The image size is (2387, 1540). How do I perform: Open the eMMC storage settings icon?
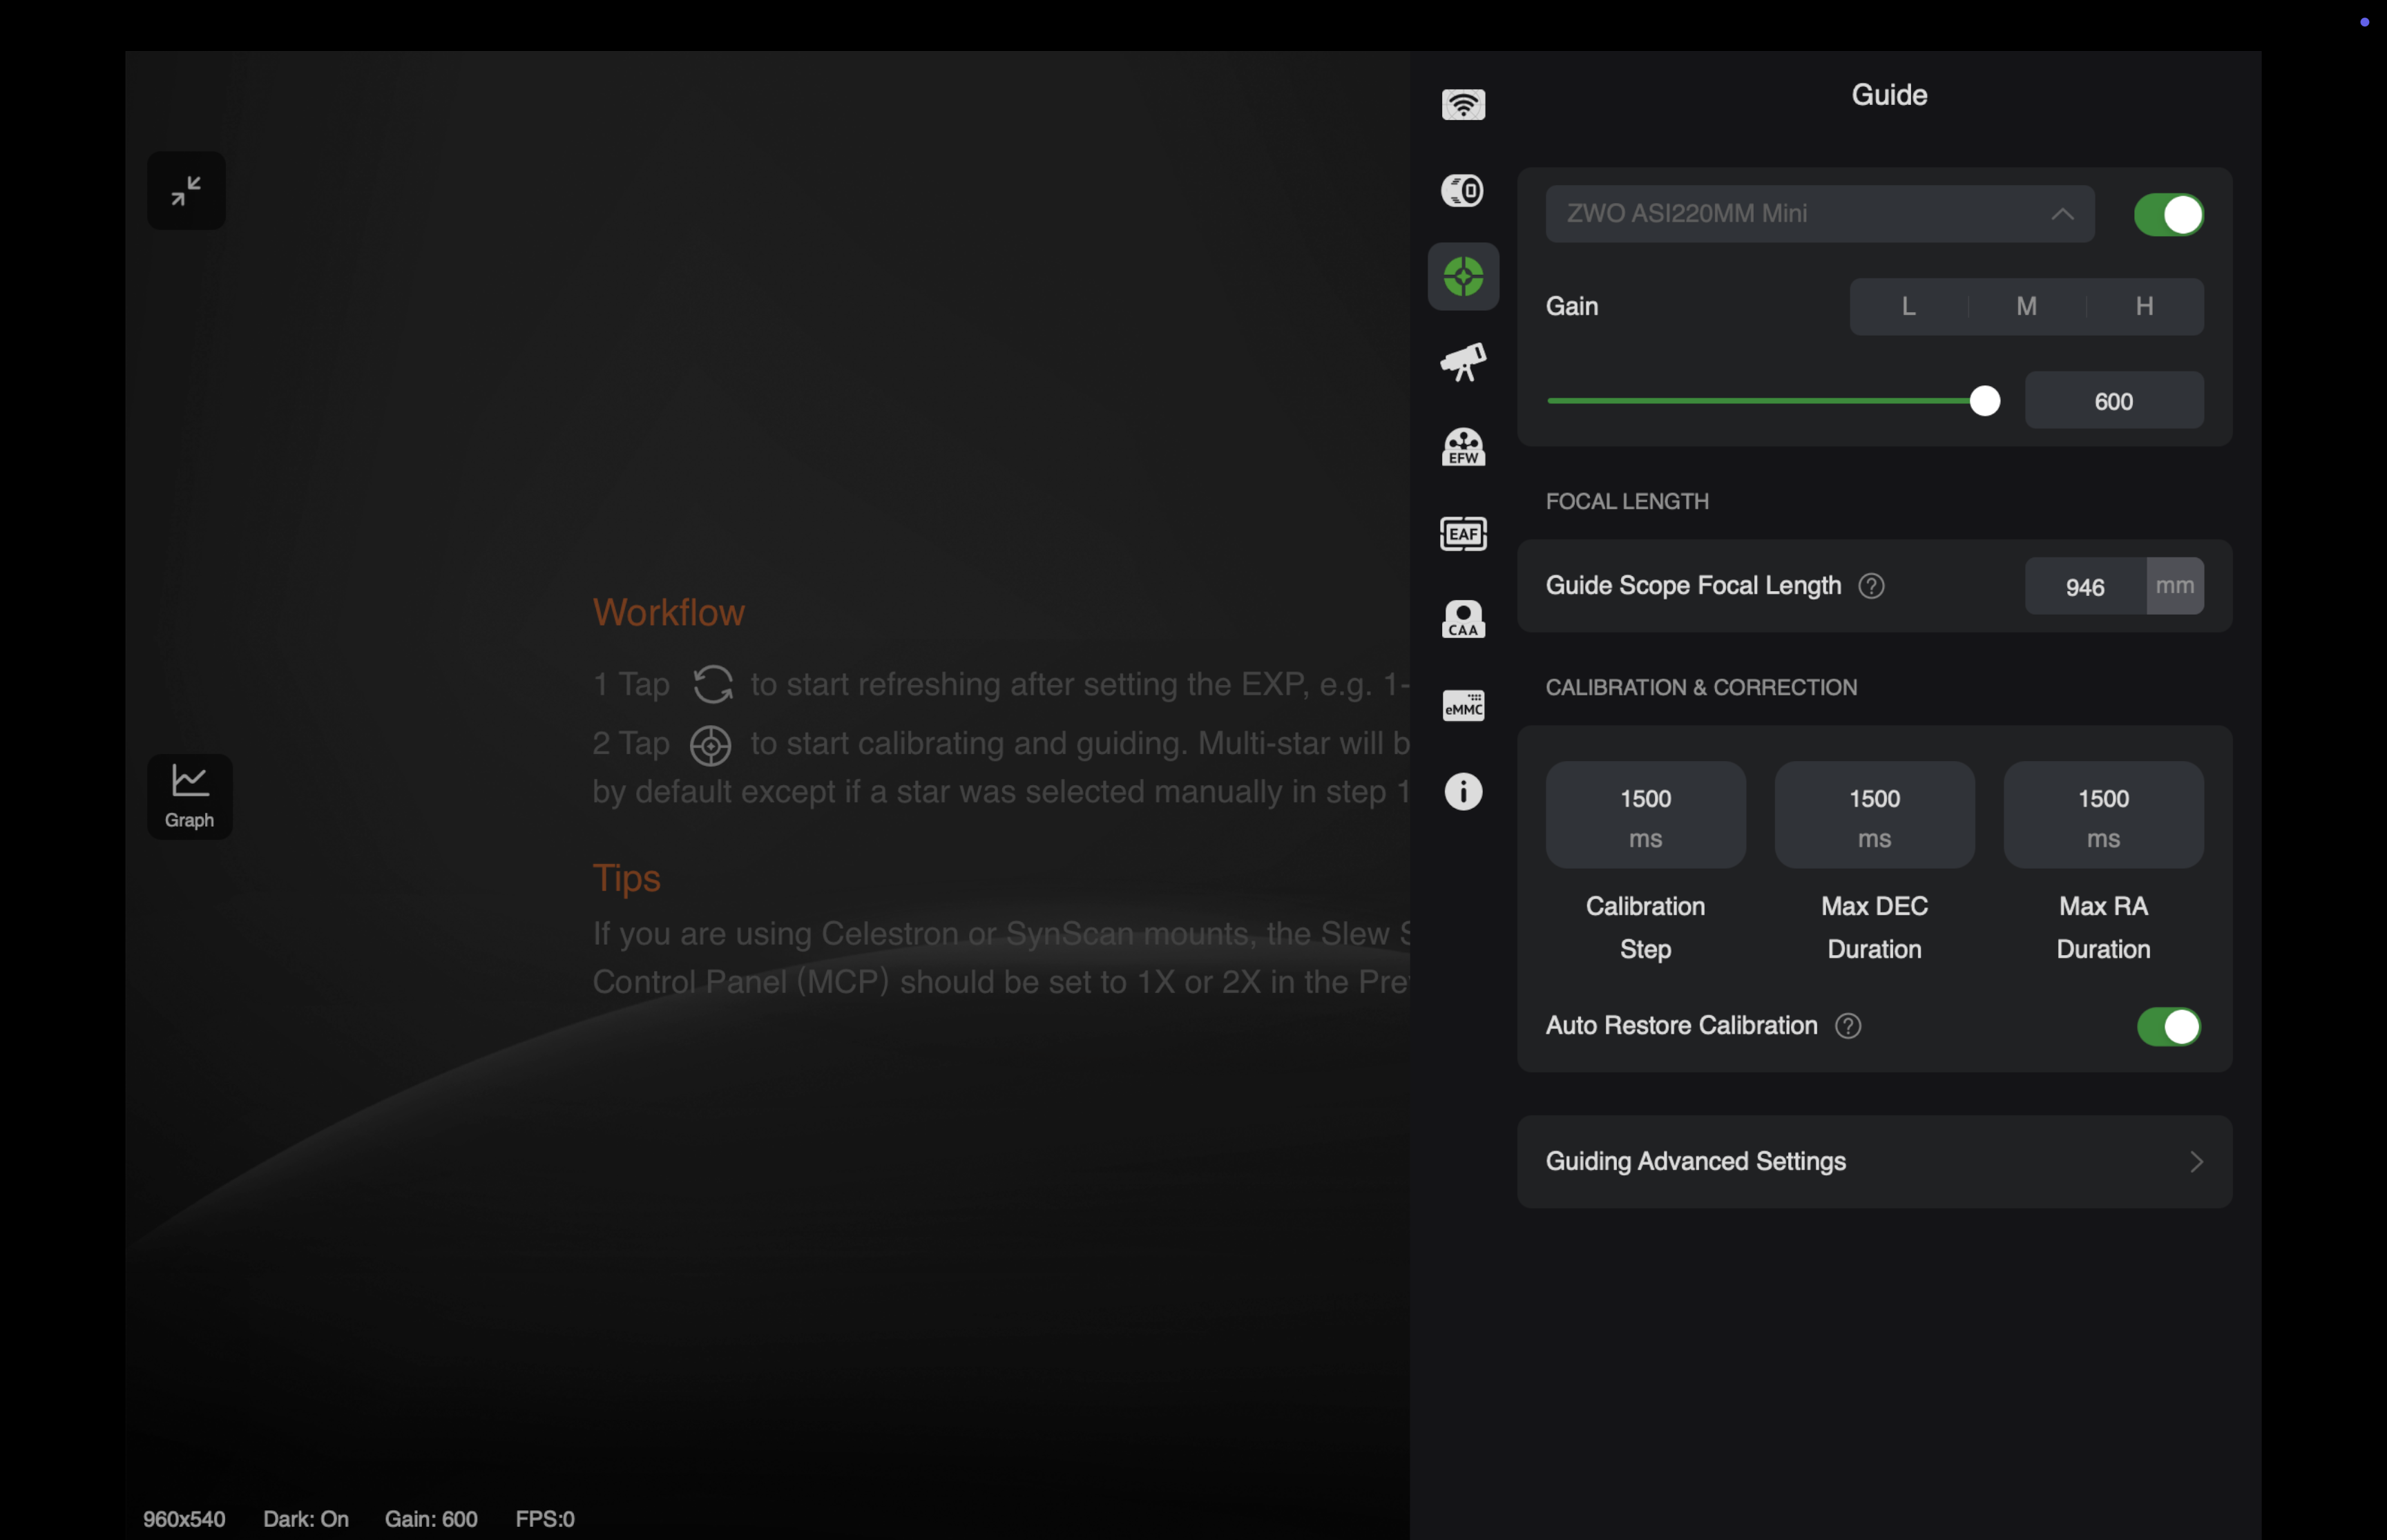[1463, 705]
